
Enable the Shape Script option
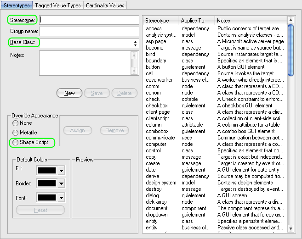[16, 143]
